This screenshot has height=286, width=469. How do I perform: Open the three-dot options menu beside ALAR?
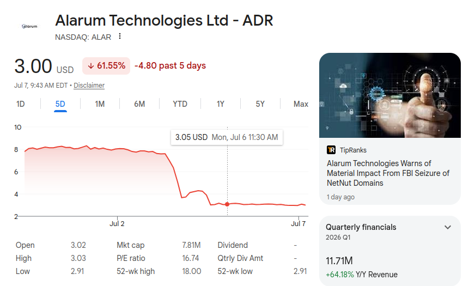pyautogui.click(x=120, y=36)
